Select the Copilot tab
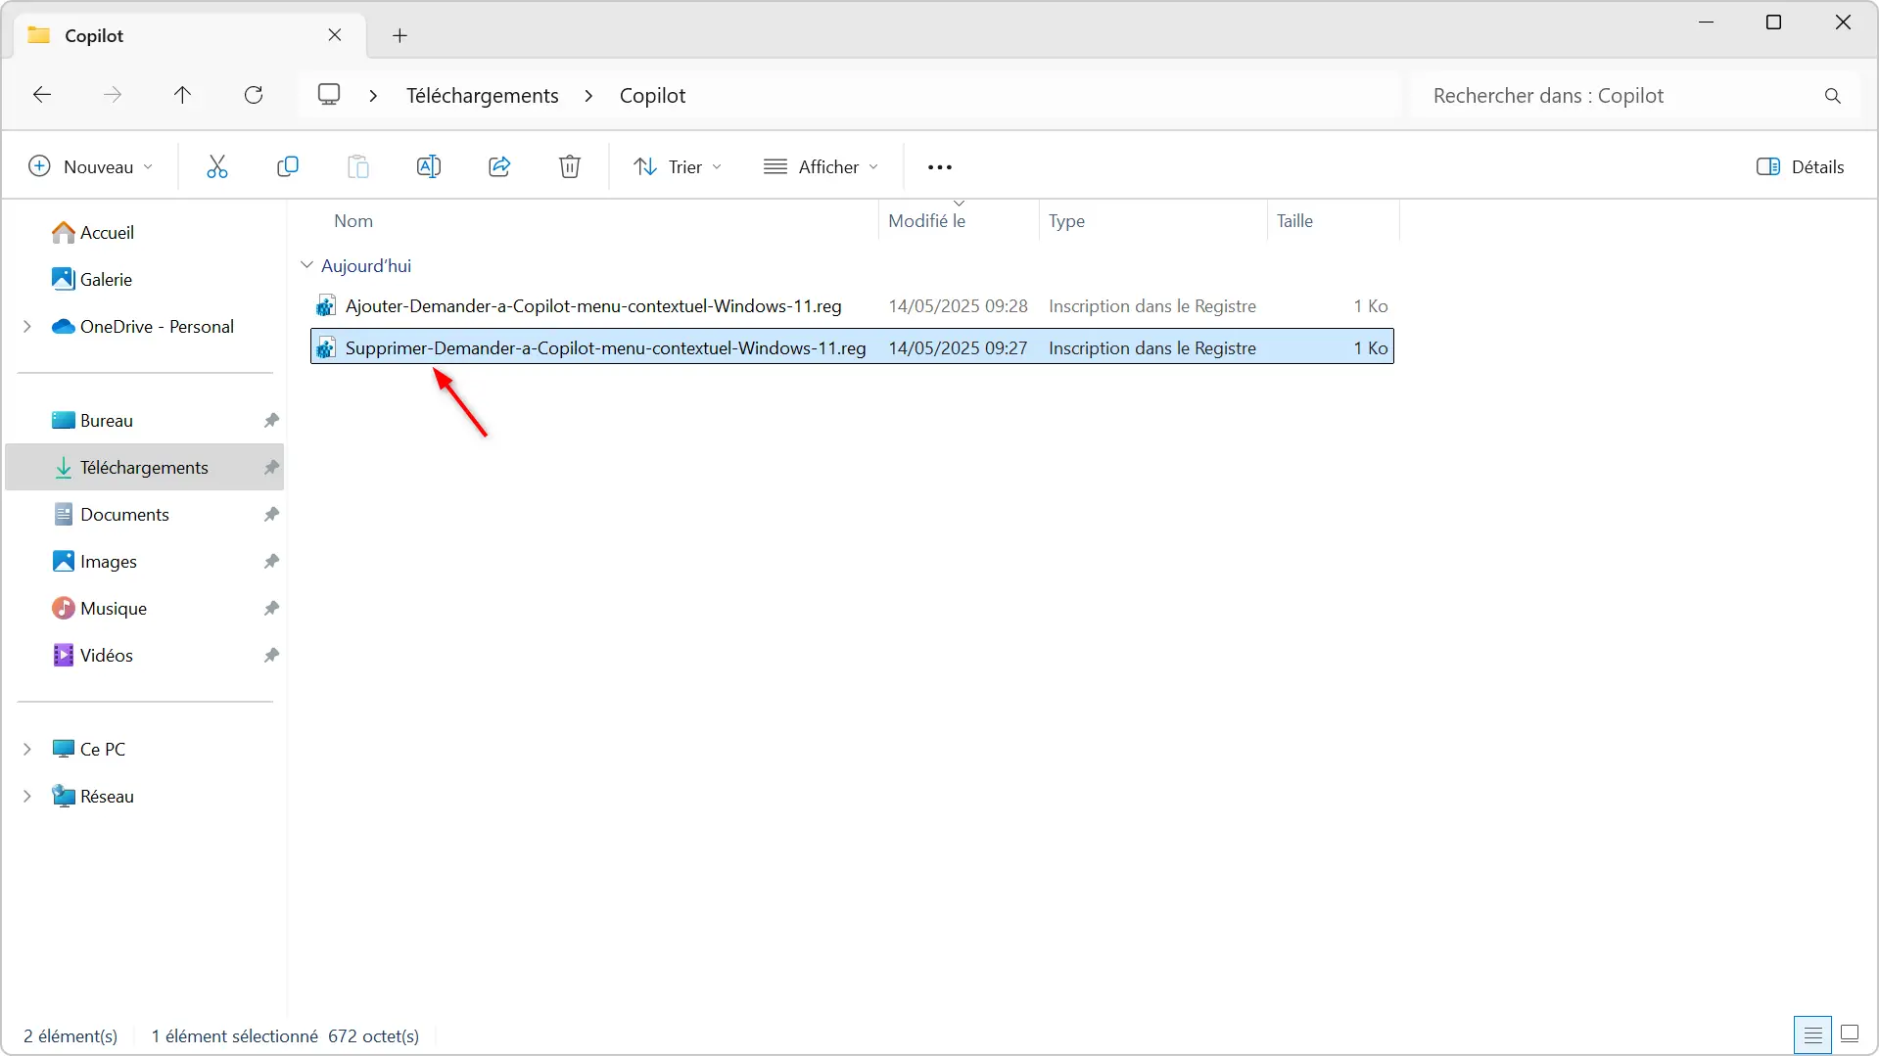 coord(190,35)
